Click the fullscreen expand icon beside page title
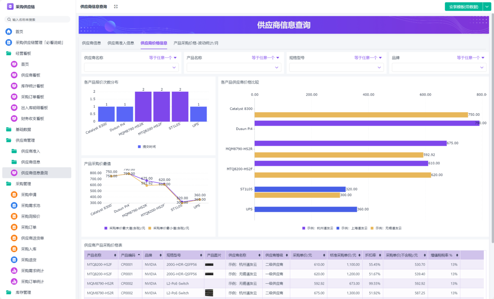The height and width of the screenshot is (299, 494). (x=116, y=7)
